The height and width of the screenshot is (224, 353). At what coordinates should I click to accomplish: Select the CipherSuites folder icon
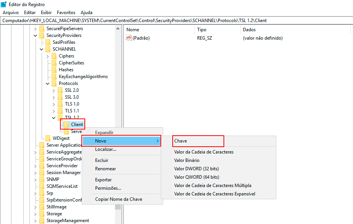tap(54, 63)
